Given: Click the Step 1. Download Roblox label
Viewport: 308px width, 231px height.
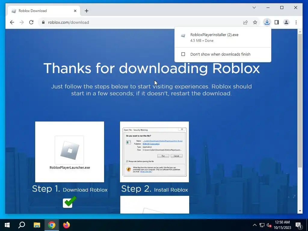Looking at the screenshot, I should [70, 189].
